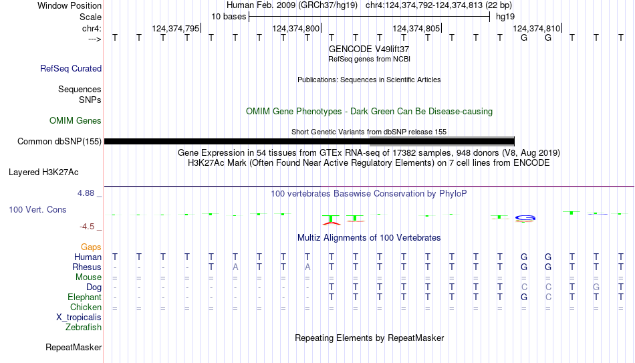Screen dimensions: 635x363
Task: Click the SNPs label on left
Action: (x=90, y=100)
